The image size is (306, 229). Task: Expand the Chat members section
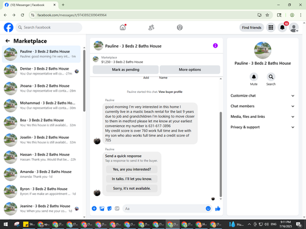click(x=263, y=106)
